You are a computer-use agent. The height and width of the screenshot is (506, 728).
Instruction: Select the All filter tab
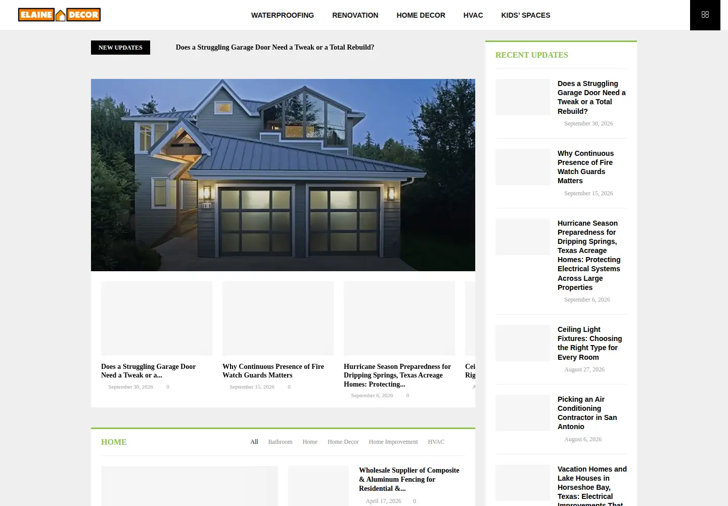point(254,442)
